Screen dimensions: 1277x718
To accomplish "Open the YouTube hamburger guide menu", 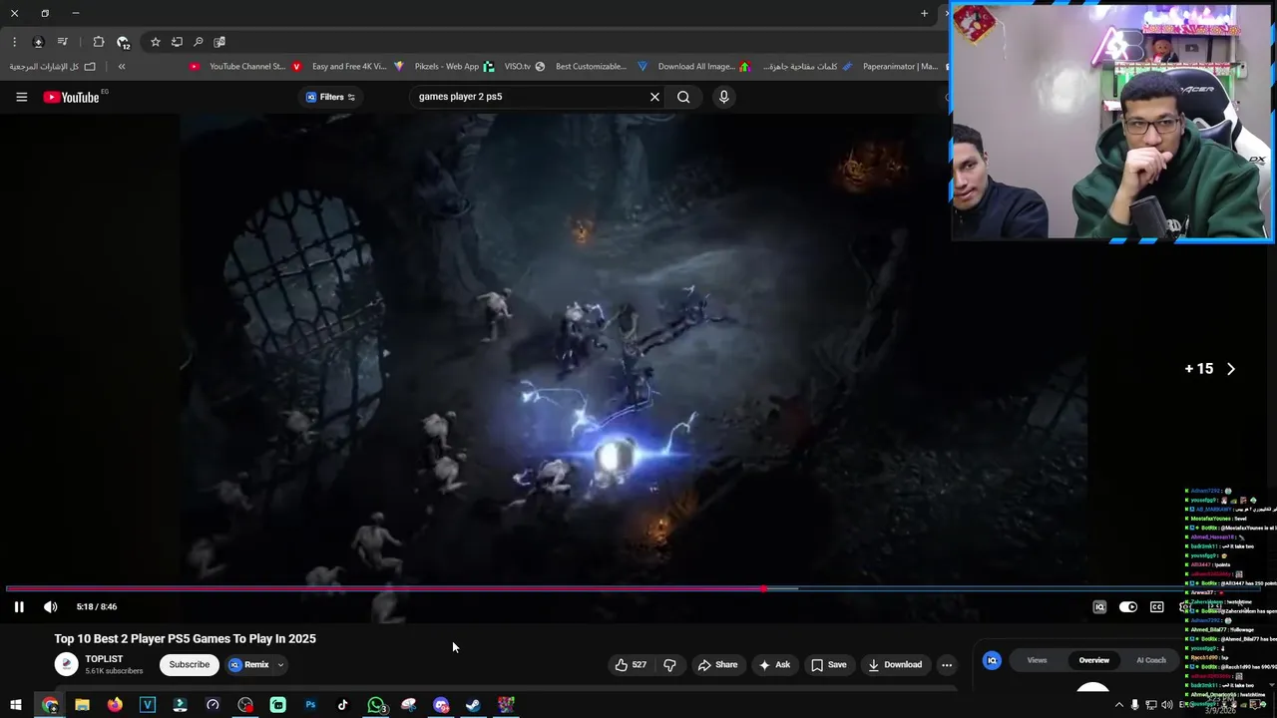I will [x=21, y=97].
